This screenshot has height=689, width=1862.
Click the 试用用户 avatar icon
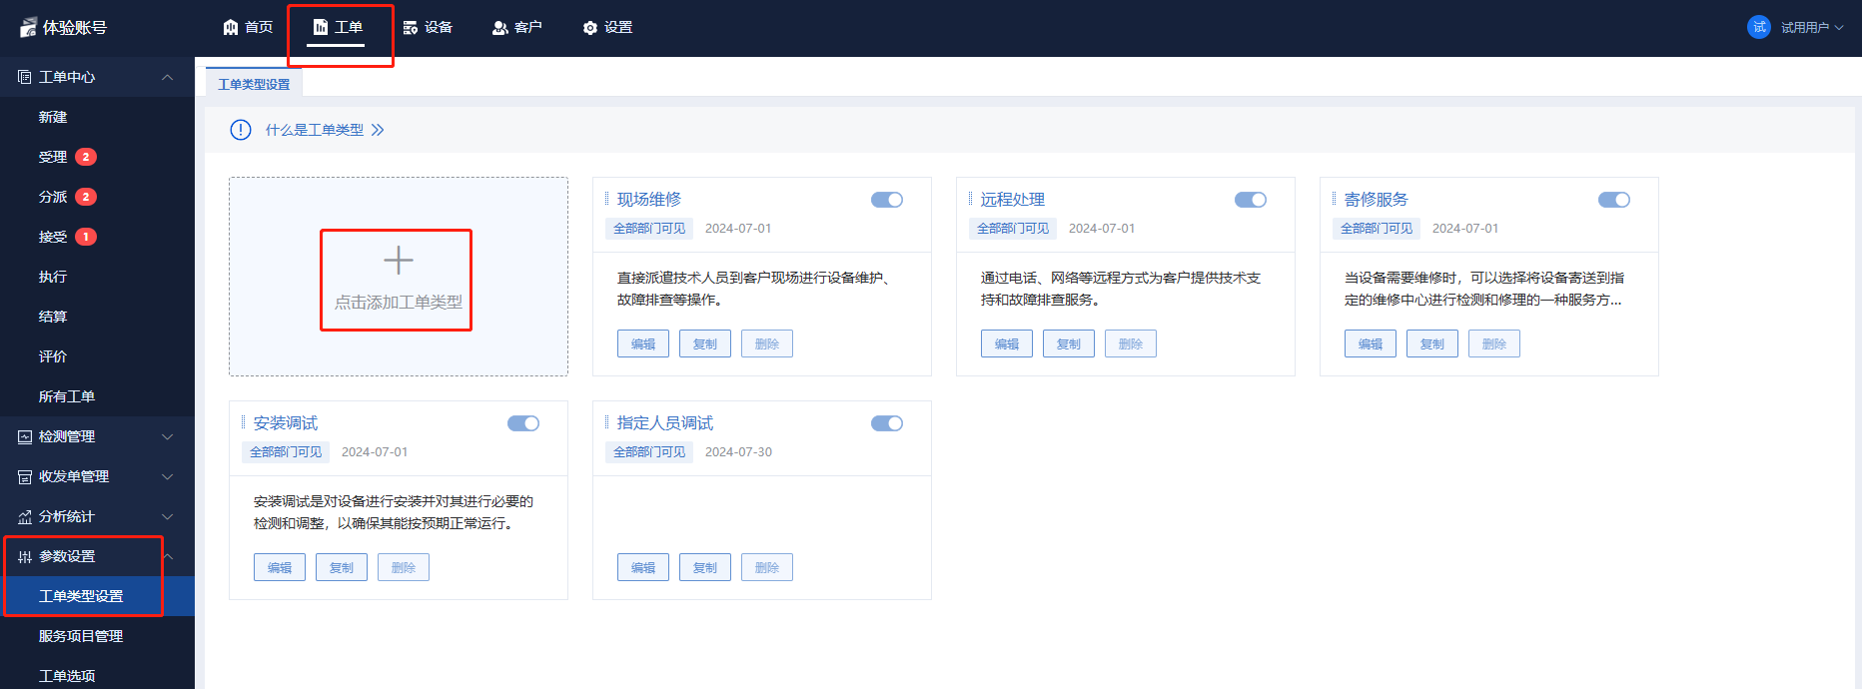coord(1759,27)
